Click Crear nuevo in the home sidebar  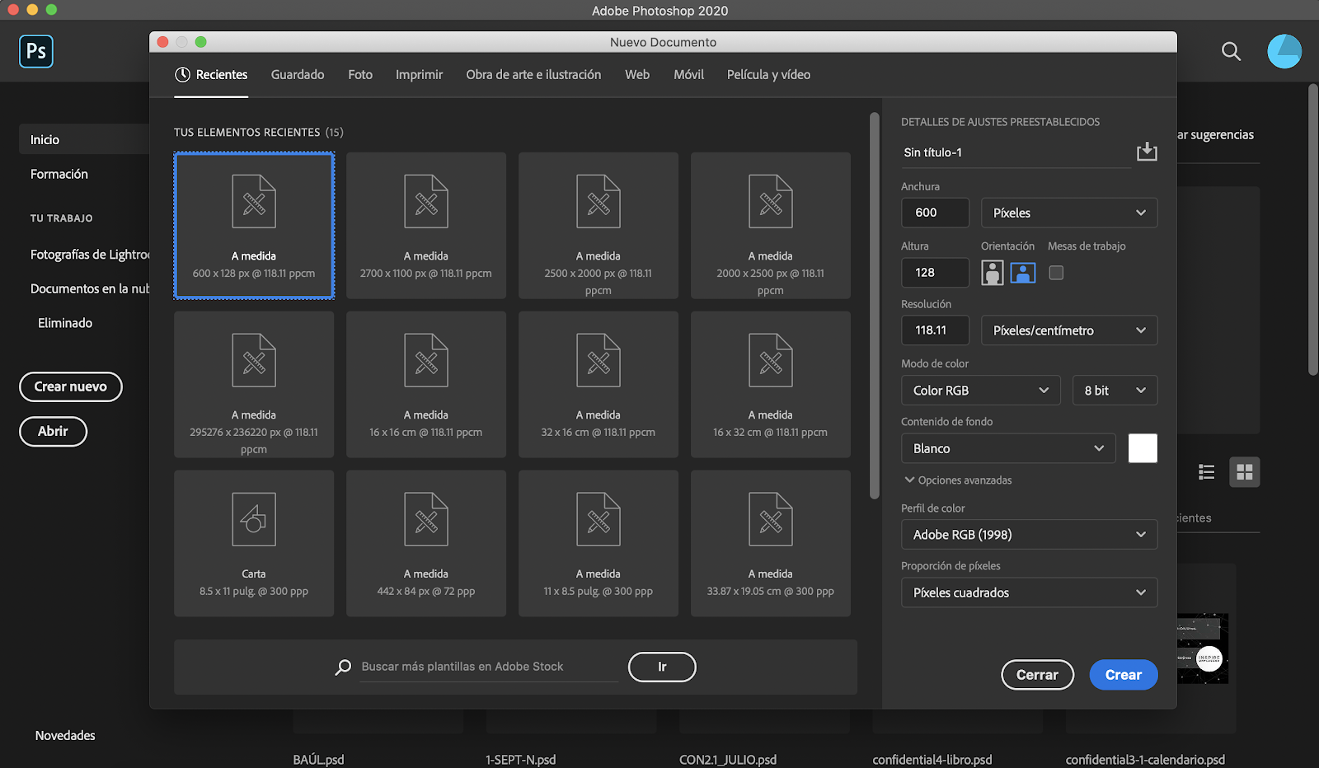click(x=71, y=386)
